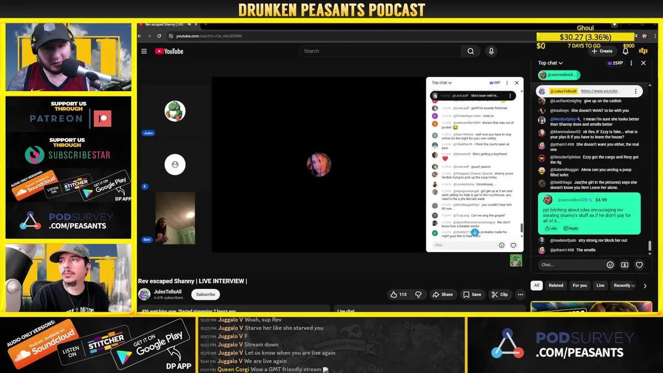
Task: Open the video's more actions ellipsis
Action: click(521, 294)
